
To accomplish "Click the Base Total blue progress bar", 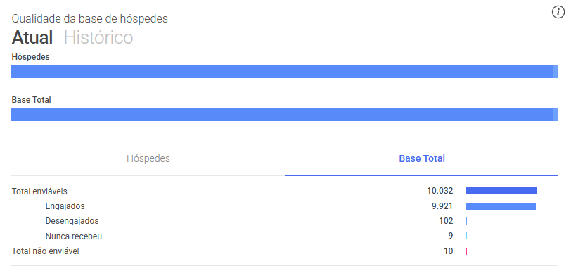I will tap(285, 115).
